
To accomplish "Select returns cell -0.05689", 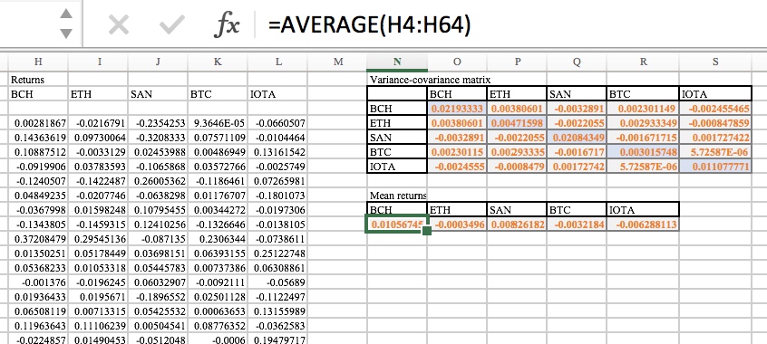I will (x=277, y=282).
